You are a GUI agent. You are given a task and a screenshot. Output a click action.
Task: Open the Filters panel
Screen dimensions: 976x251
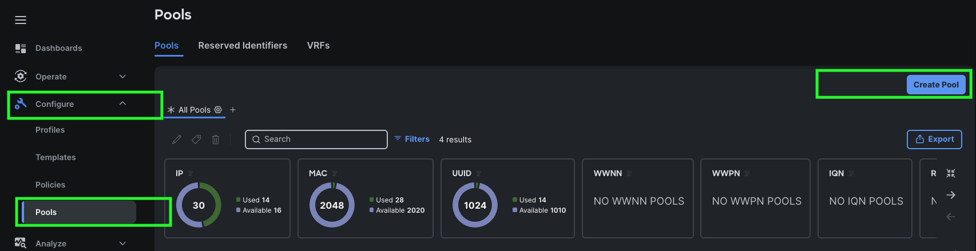click(x=412, y=139)
